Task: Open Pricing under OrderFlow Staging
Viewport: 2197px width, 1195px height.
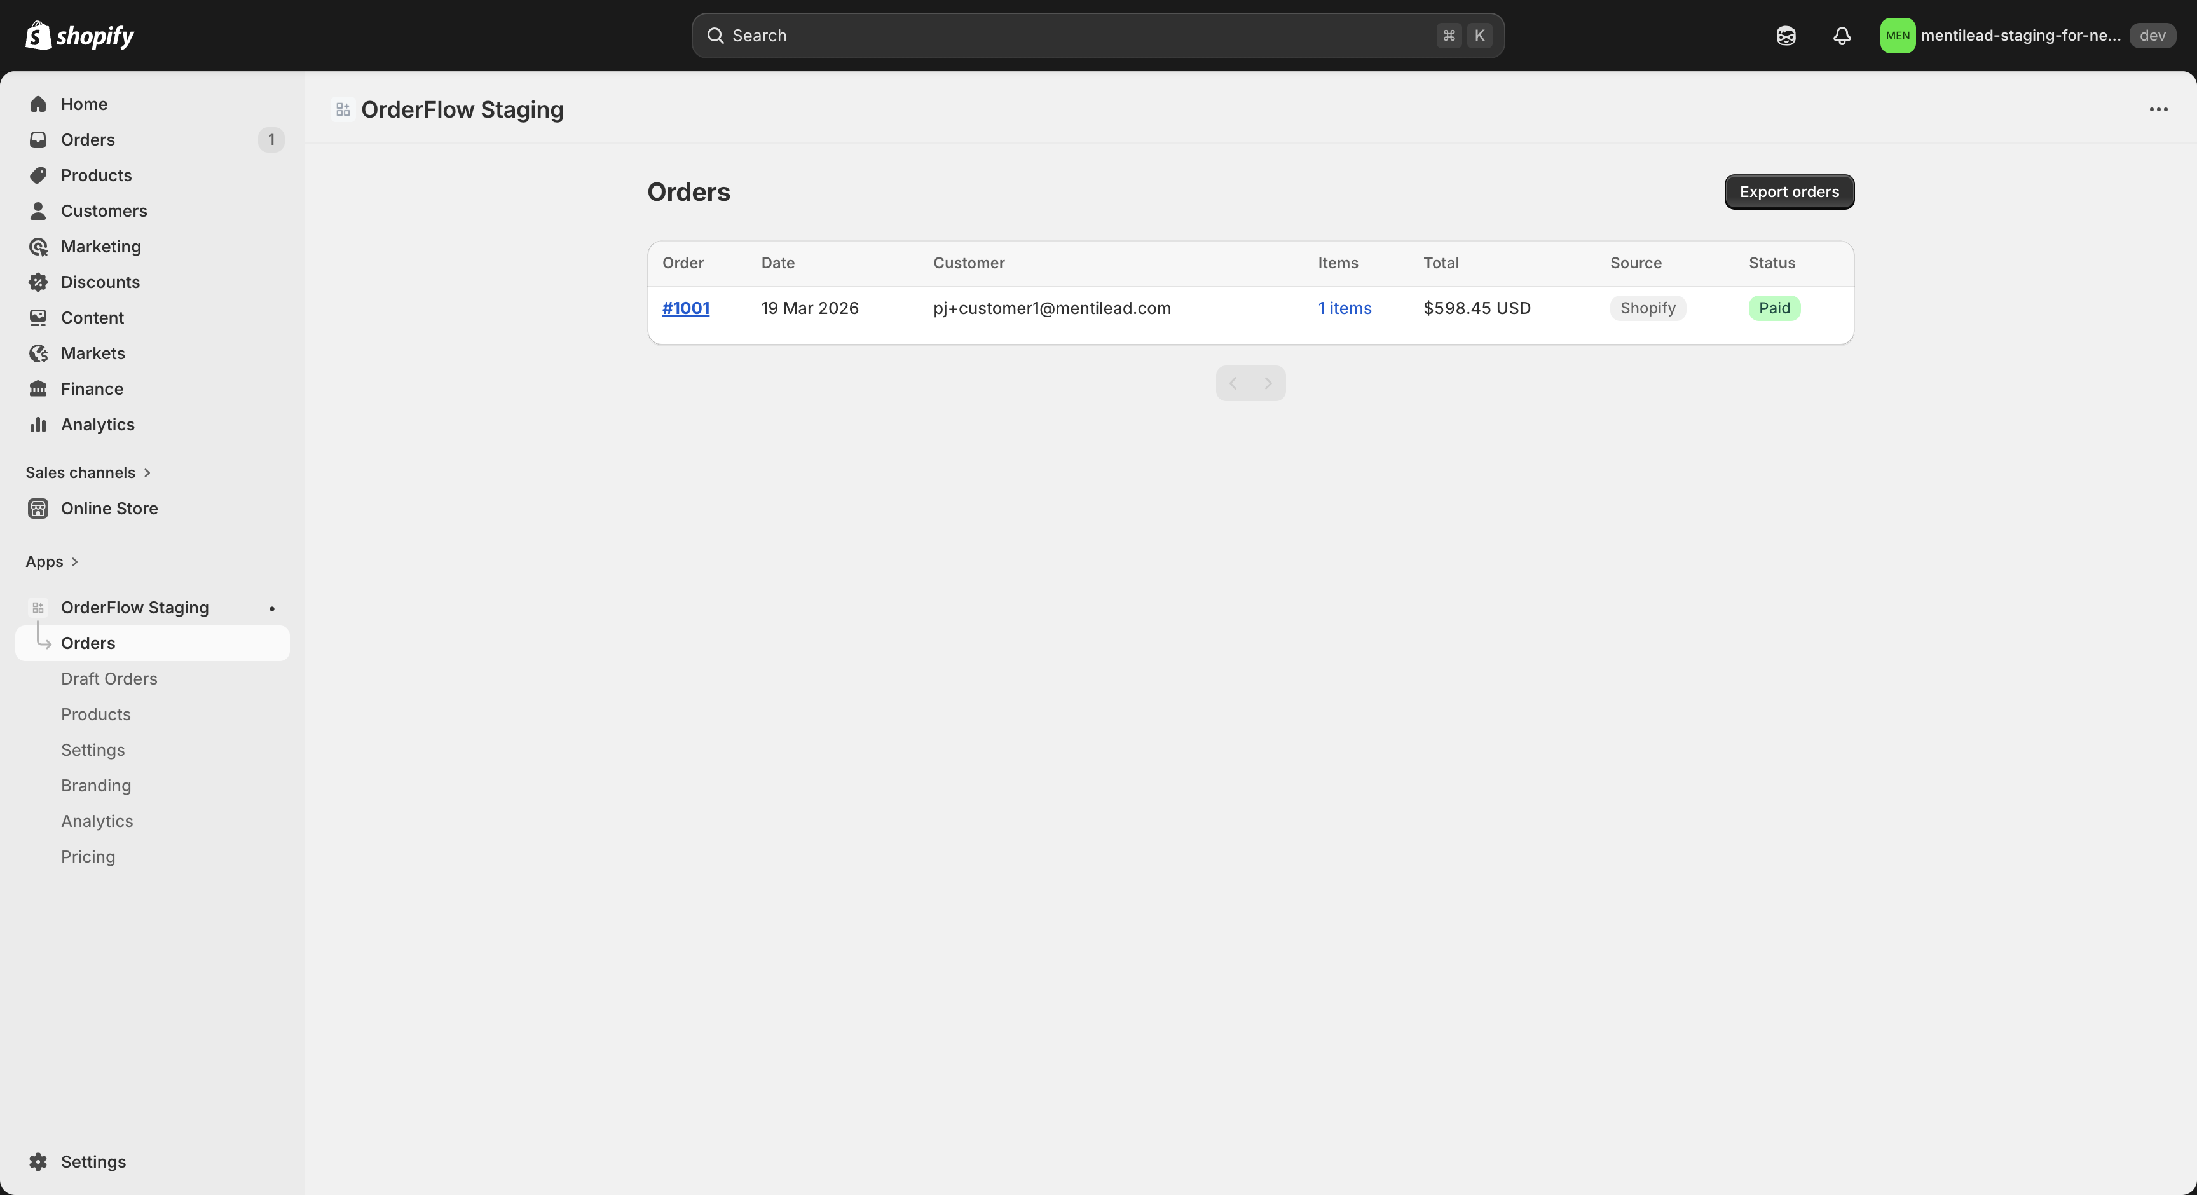Action: tap(88, 856)
